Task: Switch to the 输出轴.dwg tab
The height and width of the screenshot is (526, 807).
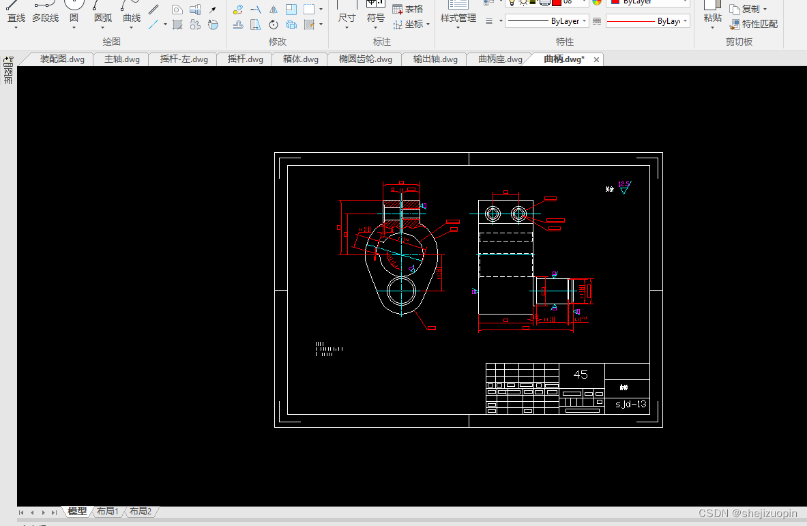Action: (435, 59)
